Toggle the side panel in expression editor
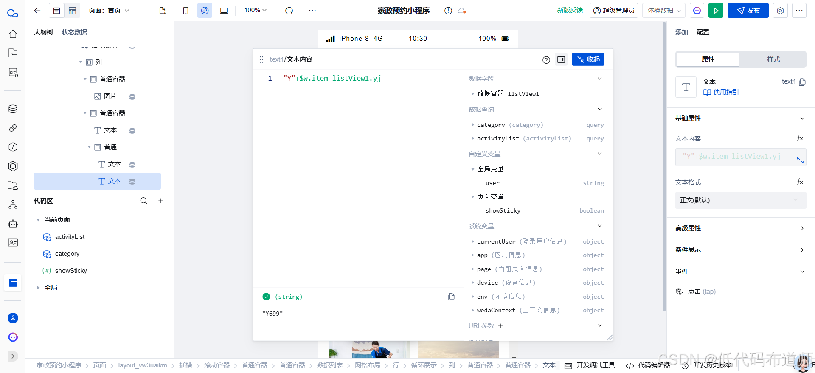Viewport: 815px width, 373px height. coord(561,59)
